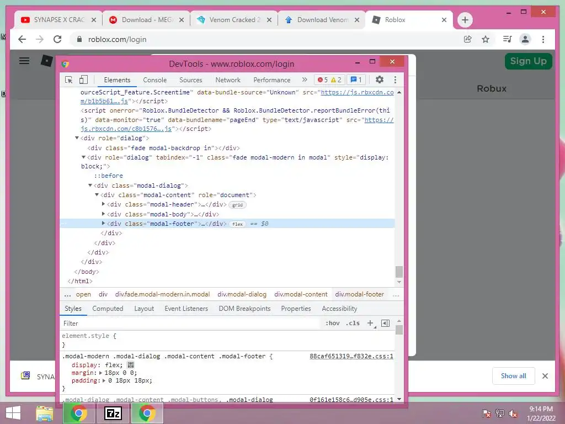Image resolution: width=565 pixels, height=424 pixels.
Task: Open the 7-Zip taskbar icon
Action: (x=113, y=413)
